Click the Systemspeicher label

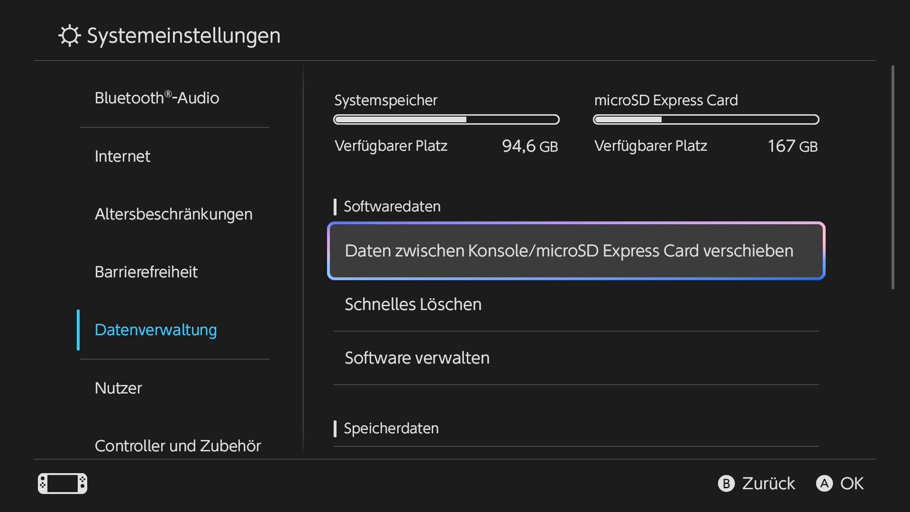point(386,101)
